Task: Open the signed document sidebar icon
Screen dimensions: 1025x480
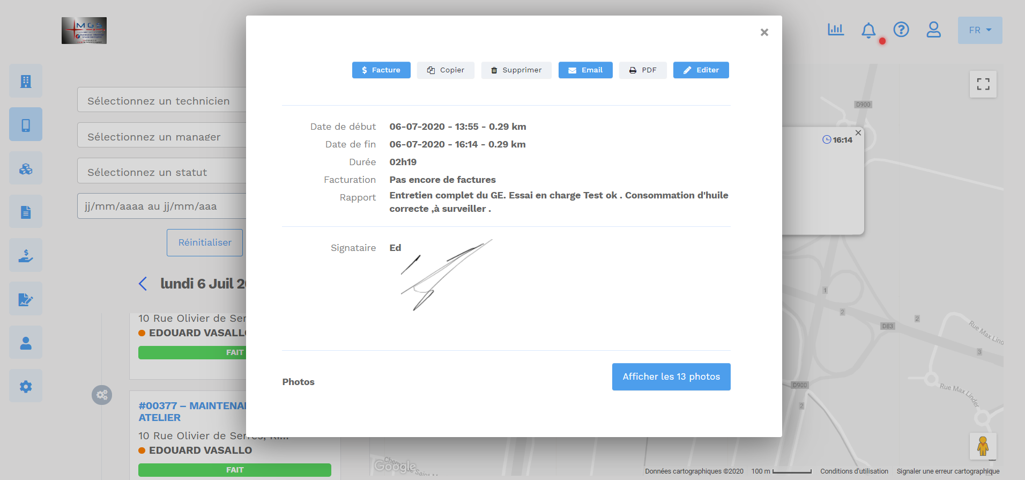Action: 26,299
